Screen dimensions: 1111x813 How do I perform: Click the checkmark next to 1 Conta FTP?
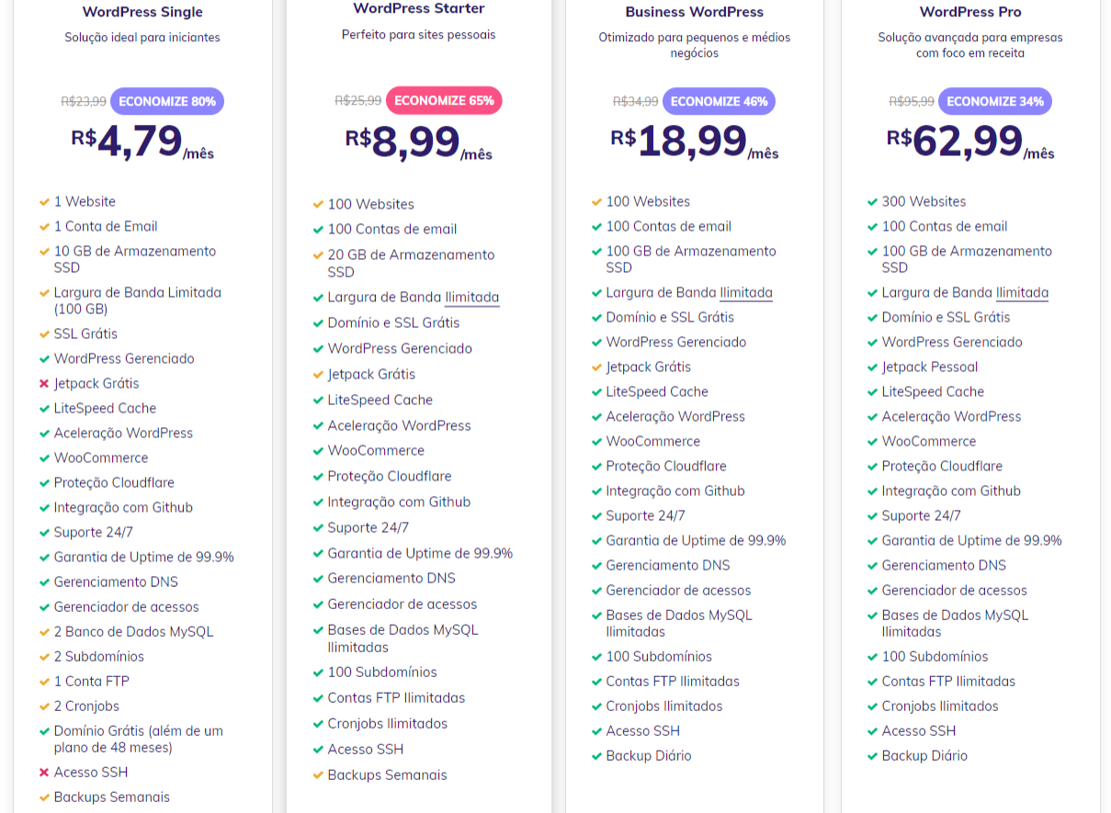(x=44, y=682)
